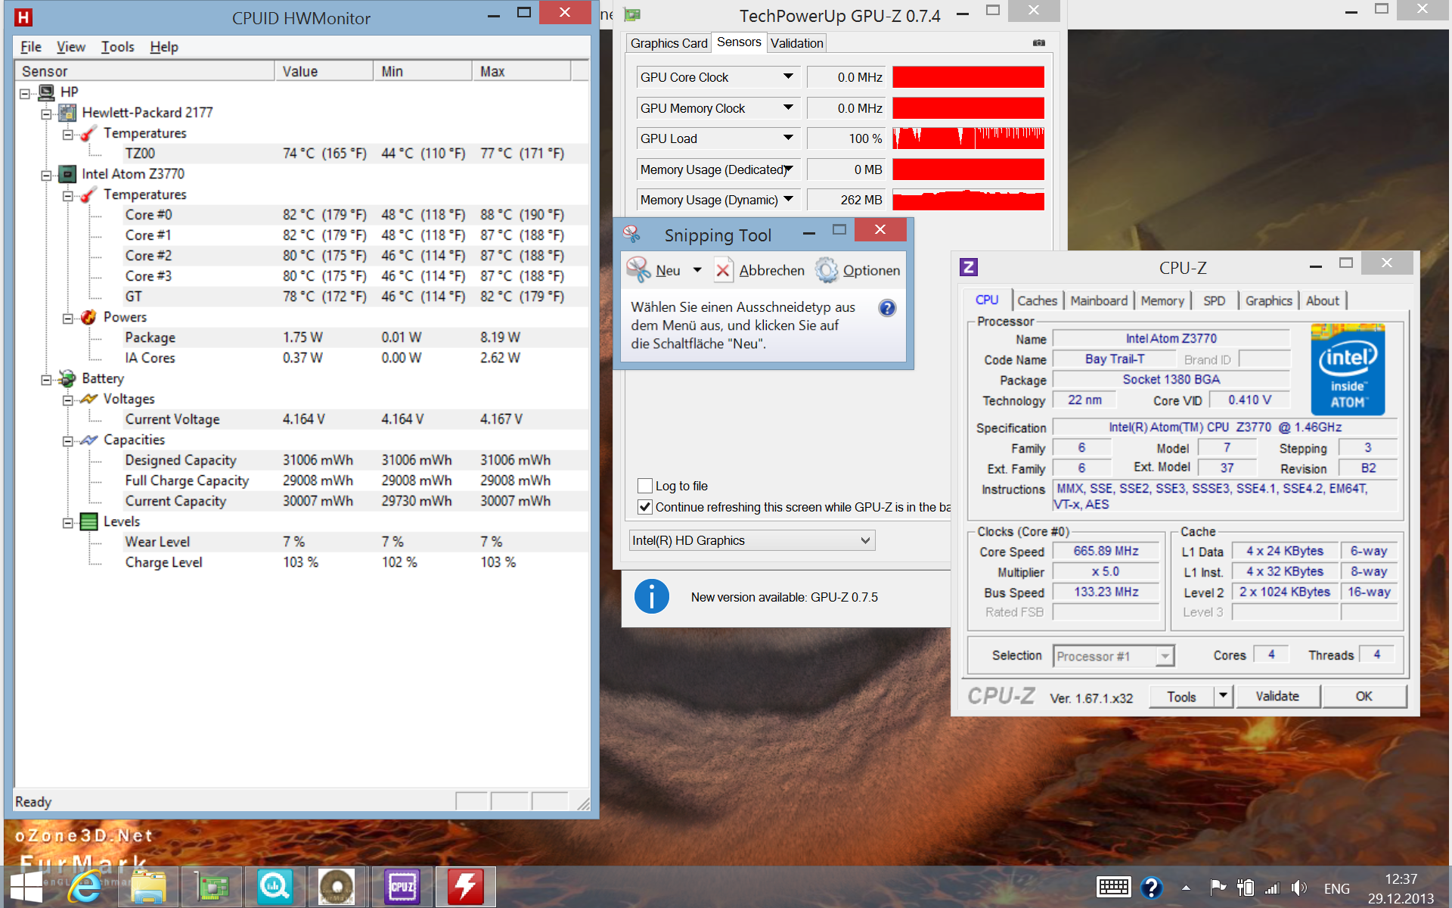Image resolution: width=1452 pixels, height=908 pixels.
Task: Switch to the Mainboard tab in CPU-Z
Action: [1098, 300]
